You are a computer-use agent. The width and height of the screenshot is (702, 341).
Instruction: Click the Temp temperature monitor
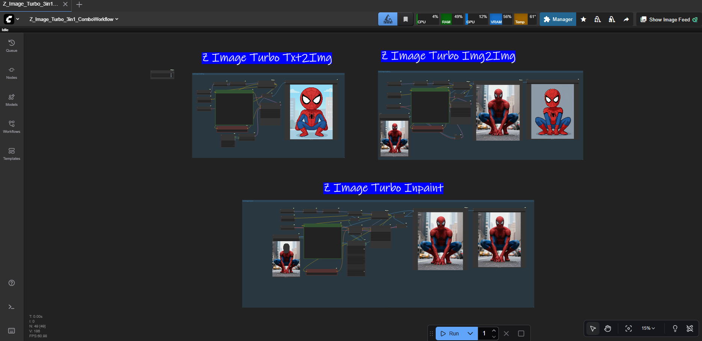(525, 19)
